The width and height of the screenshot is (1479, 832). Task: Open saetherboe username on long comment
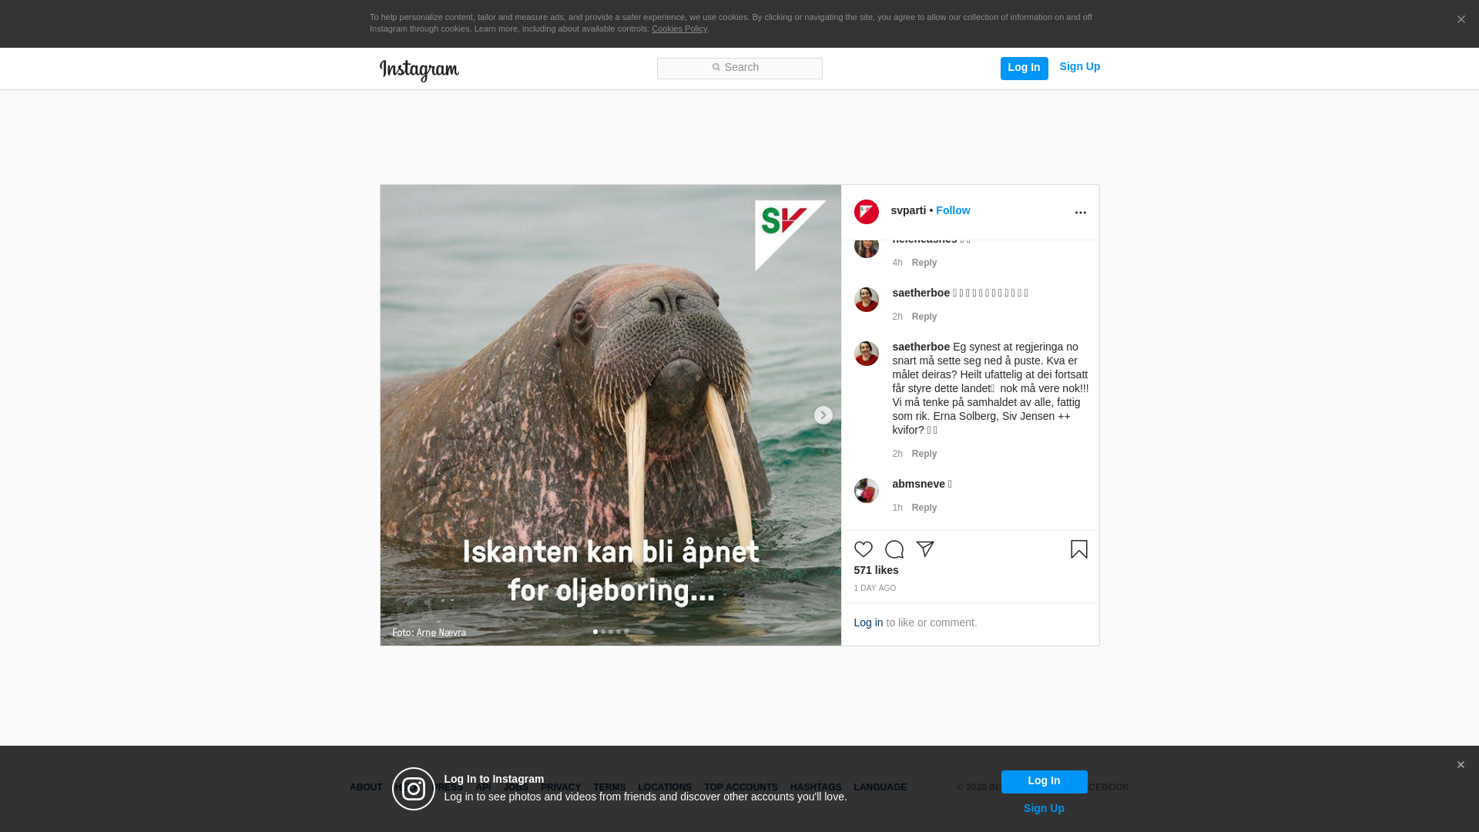(x=921, y=347)
